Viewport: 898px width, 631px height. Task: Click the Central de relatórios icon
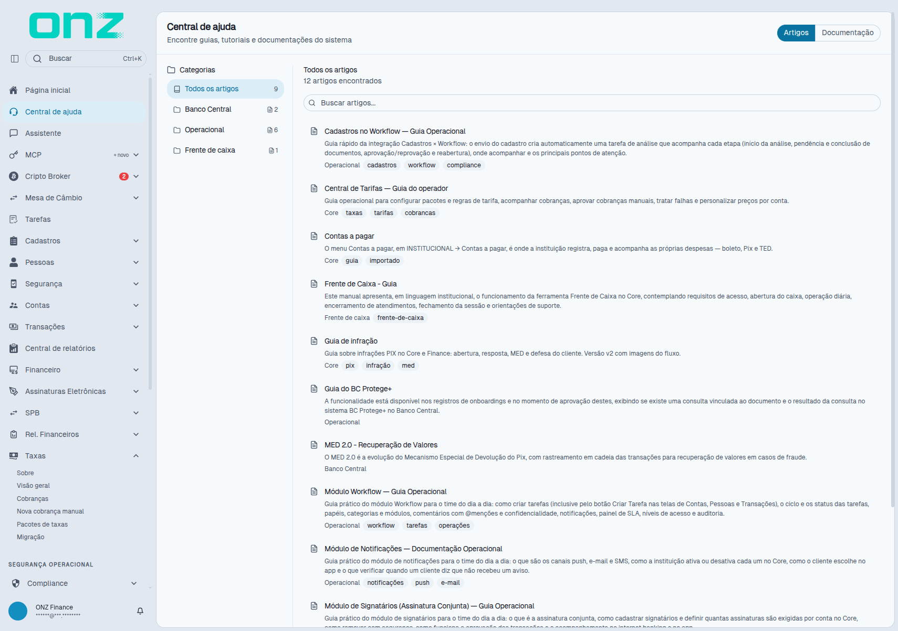14,348
